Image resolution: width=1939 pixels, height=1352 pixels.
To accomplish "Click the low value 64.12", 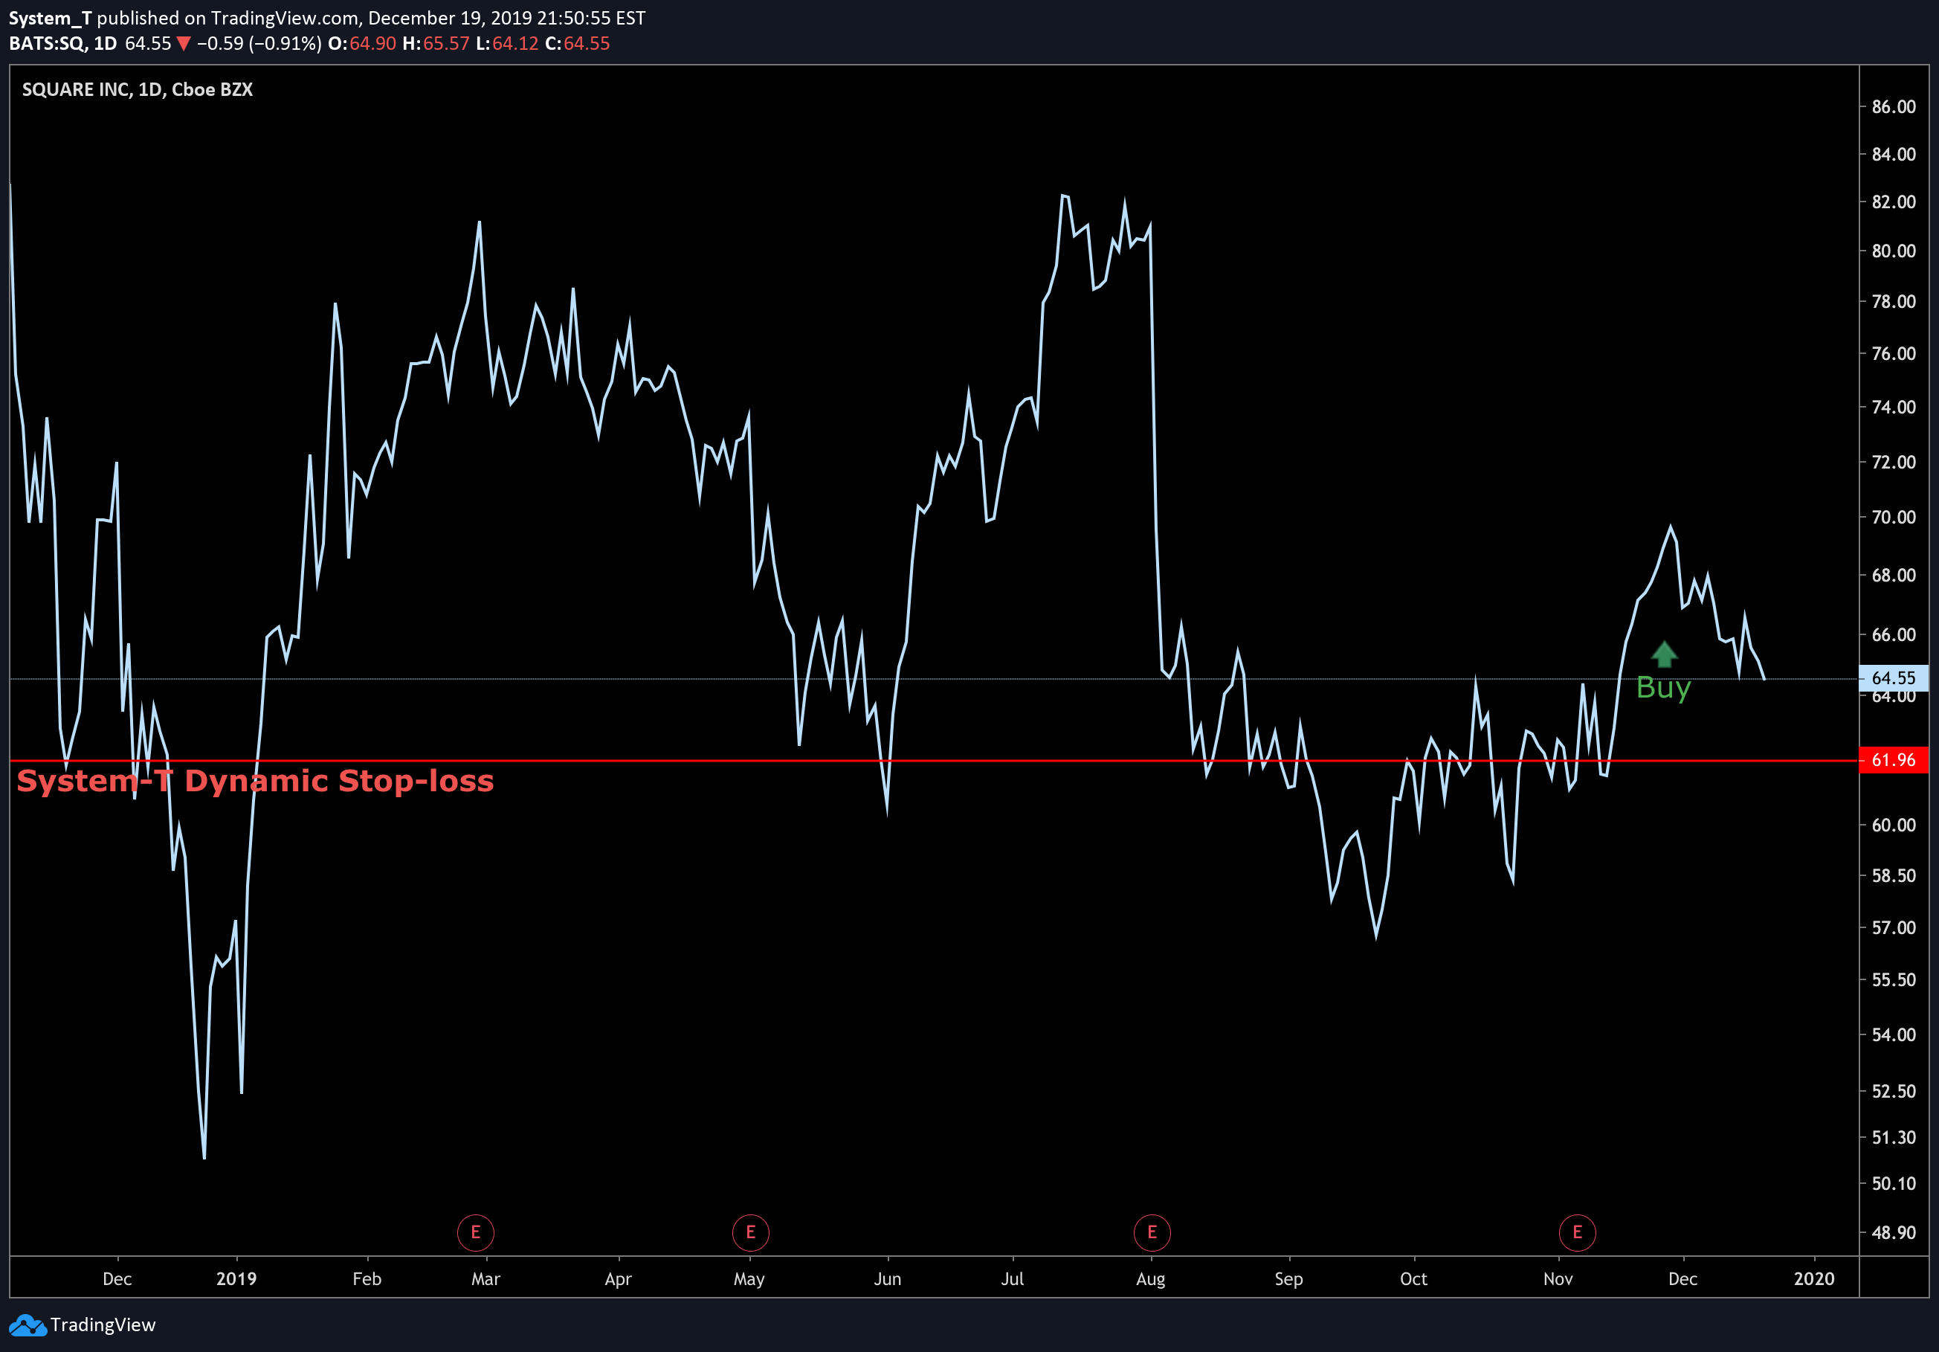I will [x=515, y=44].
